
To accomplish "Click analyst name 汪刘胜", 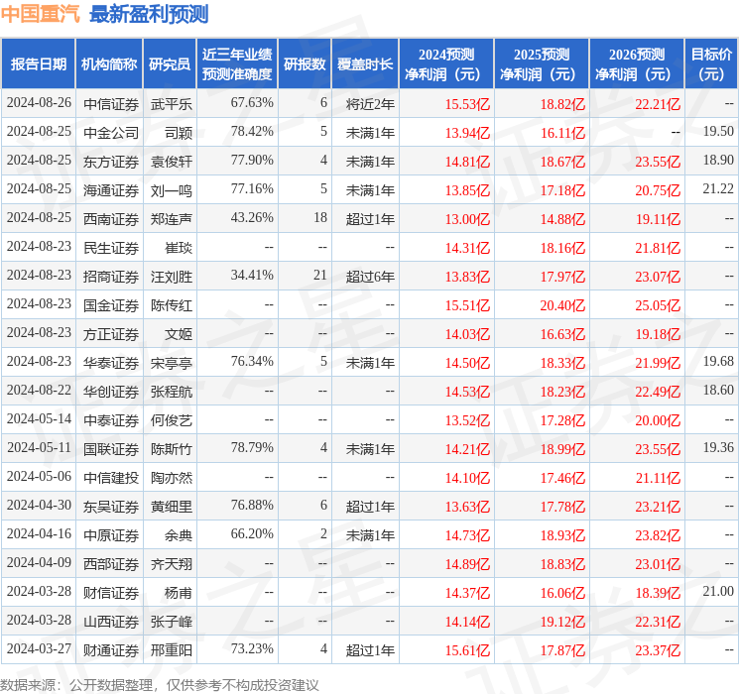I will tap(171, 276).
